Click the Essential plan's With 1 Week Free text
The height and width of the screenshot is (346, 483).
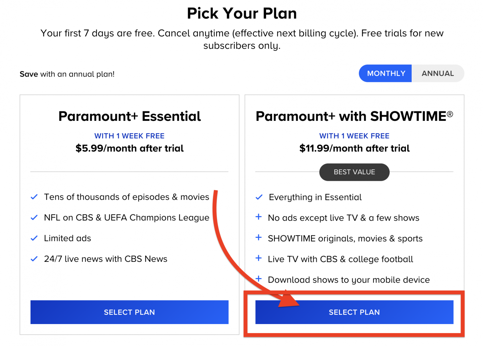pos(129,136)
